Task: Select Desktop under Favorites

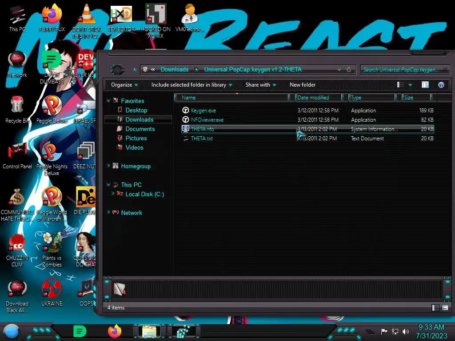Action: point(136,110)
